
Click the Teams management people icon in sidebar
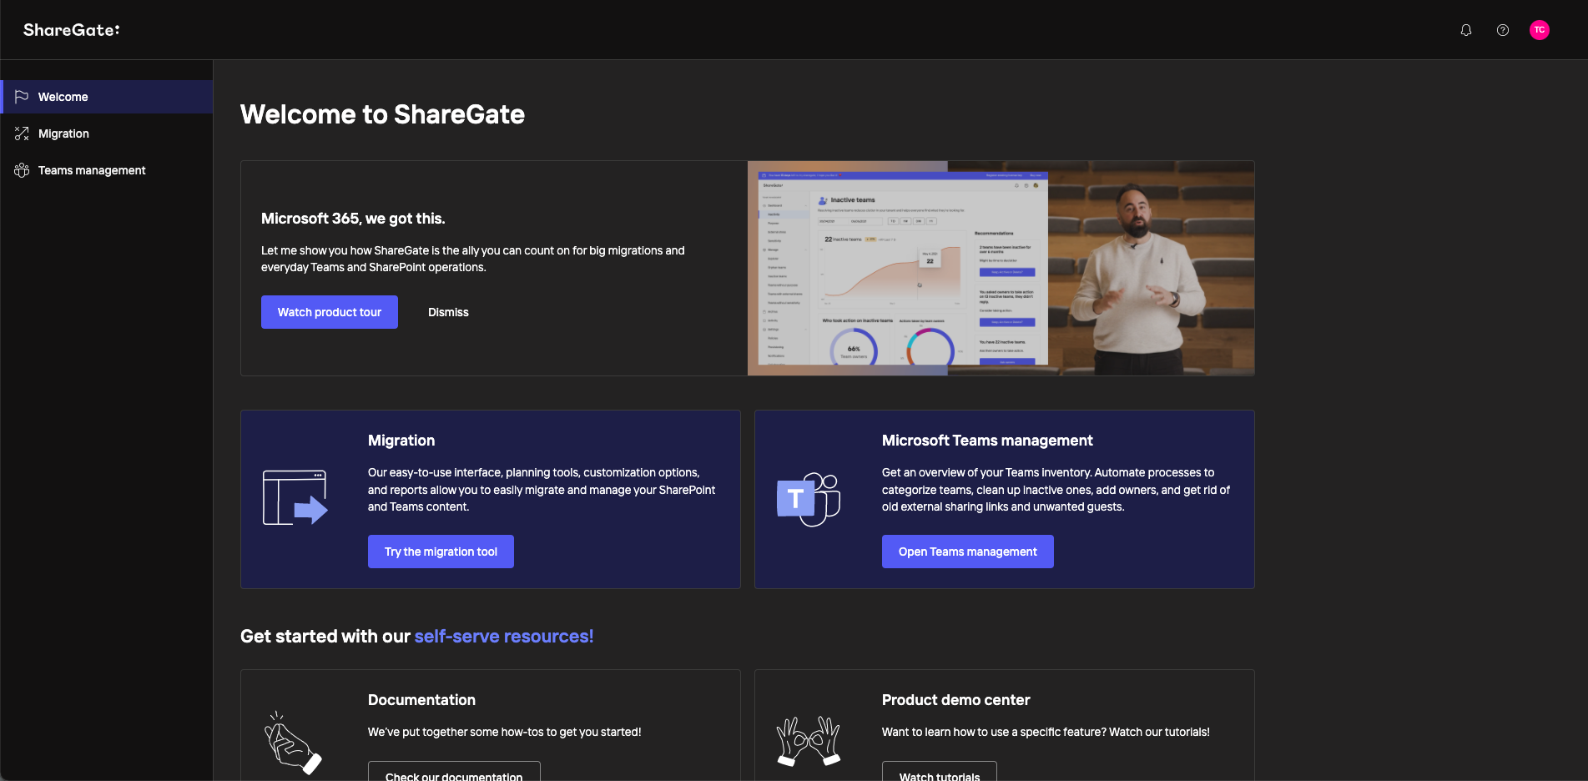22,170
